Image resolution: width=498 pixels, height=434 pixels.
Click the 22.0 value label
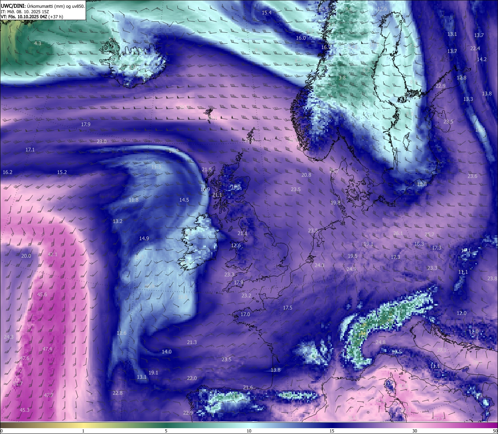point(192,378)
